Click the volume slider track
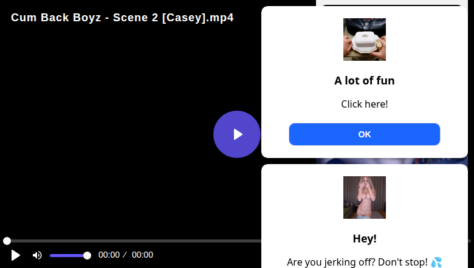Image resolution: width=474 pixels, height=268 pixels. pyautogui.click(x=67, y=255)
